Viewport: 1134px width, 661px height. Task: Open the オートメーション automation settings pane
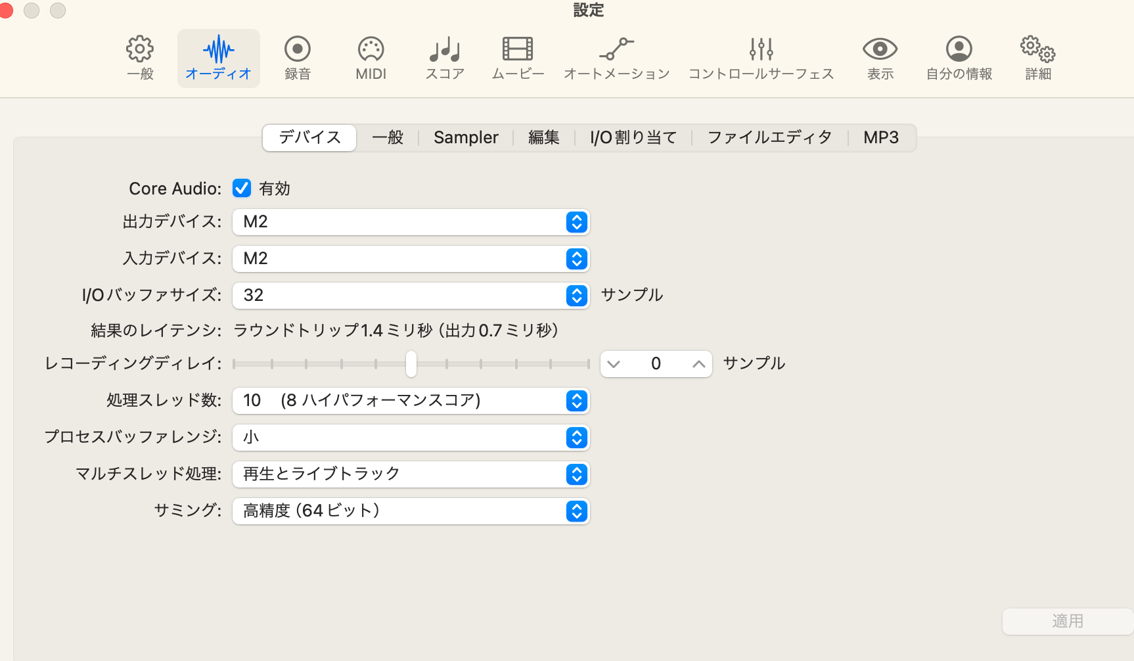pyautogui.click(x=616, y=58)
